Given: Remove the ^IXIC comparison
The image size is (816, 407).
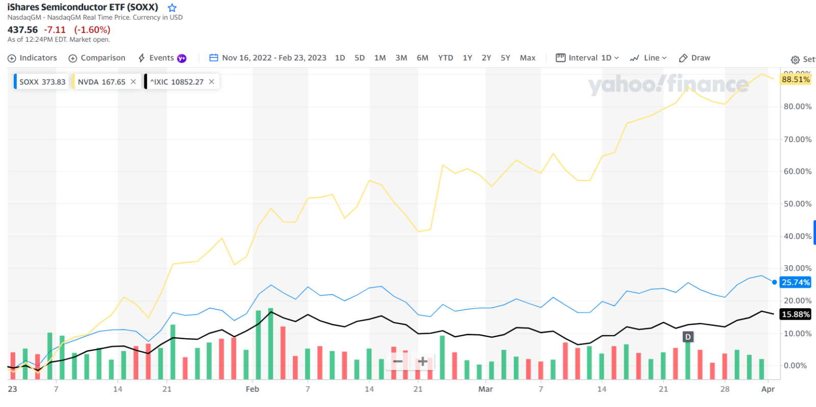Looking at the screenshot, I should (212, 82).
